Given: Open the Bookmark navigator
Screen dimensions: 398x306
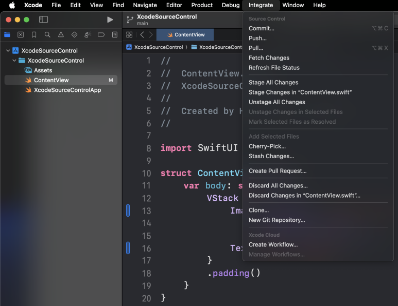Looking at the screenshot, I should coord(34,35).
